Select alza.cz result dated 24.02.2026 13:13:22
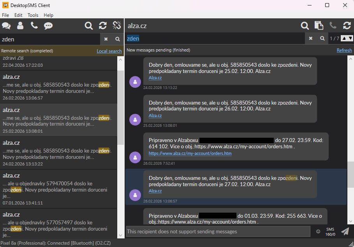 point(58,153)
